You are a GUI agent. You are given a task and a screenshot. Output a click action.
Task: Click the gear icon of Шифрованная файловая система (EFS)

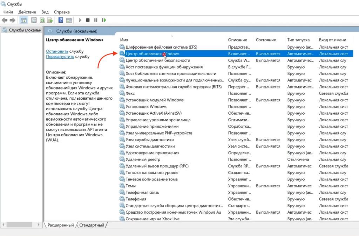(x=122, y=47)
